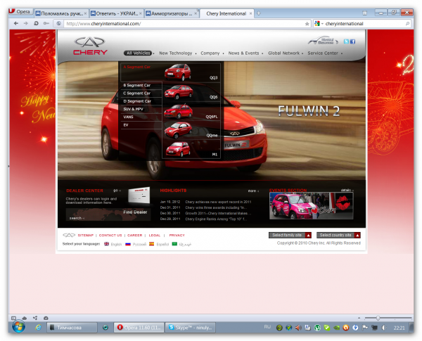Open the LEGAL footer link

click(155, 236)
